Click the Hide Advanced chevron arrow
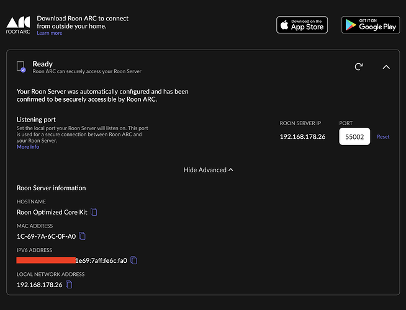Viewport: 406px width, 310px height. click(231, 169)
